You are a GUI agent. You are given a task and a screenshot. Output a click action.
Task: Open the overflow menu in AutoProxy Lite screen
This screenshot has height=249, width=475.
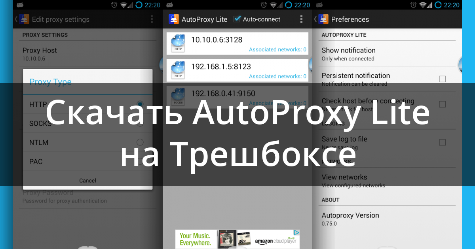point(301,19)
